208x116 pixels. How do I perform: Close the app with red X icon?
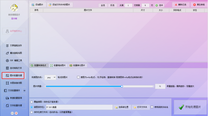click(x=16, y=113)
